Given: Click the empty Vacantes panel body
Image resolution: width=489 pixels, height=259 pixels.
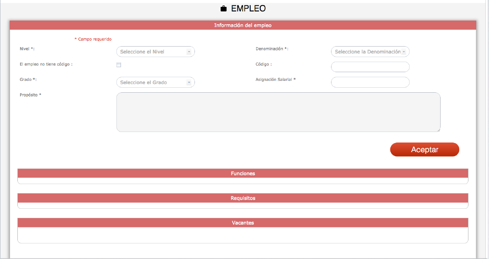Looking at the screenshot, I should [242, 235].
